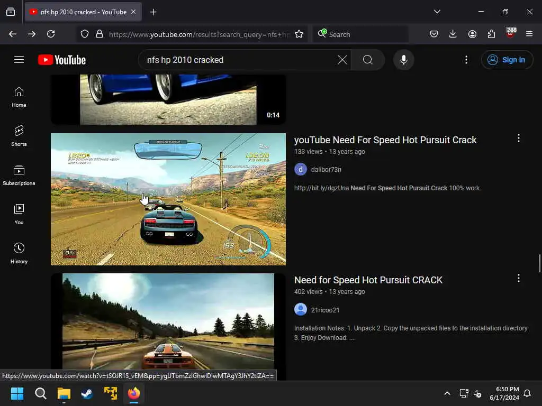
Task: Open more actions for Need for Speed CRACK video
Action: click(519, 278)
